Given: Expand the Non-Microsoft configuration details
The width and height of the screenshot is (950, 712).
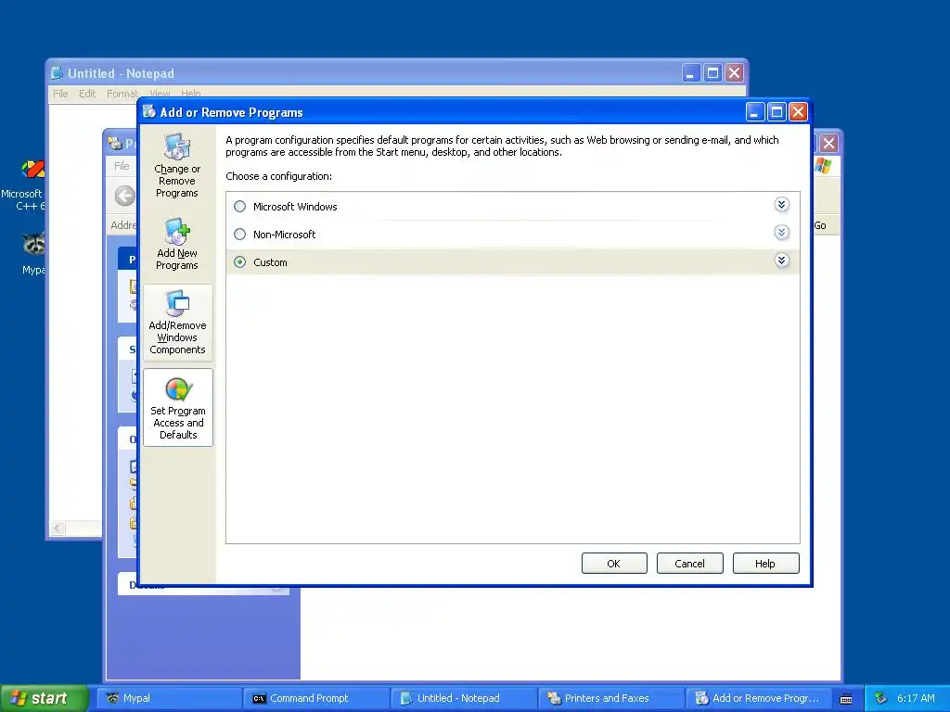Looking at the screenshot, I should pos(781,233).
